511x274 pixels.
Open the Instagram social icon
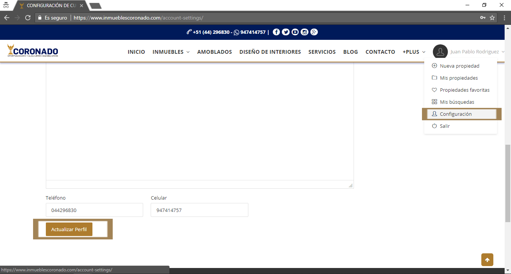coord(305,32)
